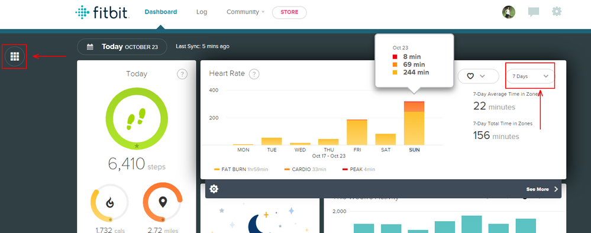This screenshot has height=233, width=591.
Task: Click the distance location pin ring
Action: coord(163,203)
